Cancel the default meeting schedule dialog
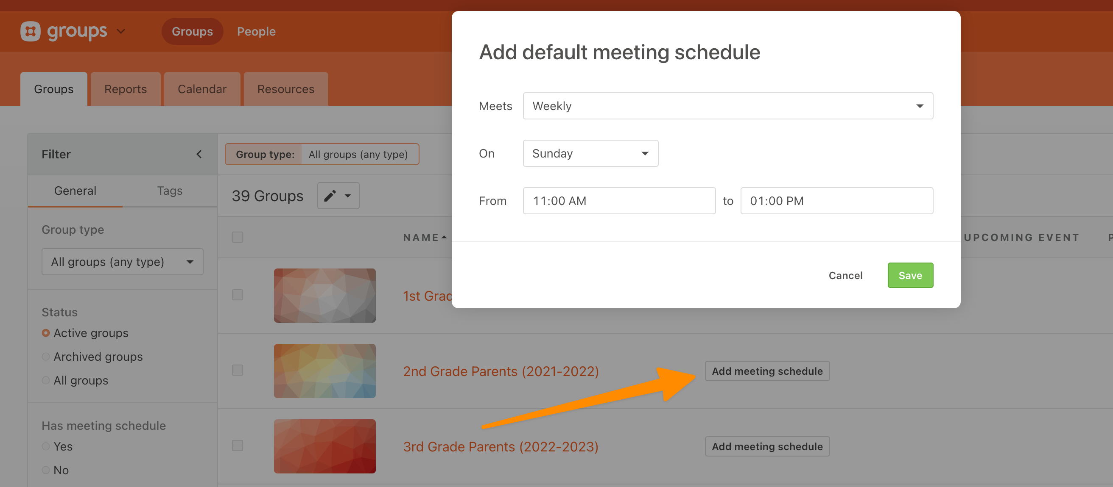The height and width of the screenshot is (487, 1113). 845,276
